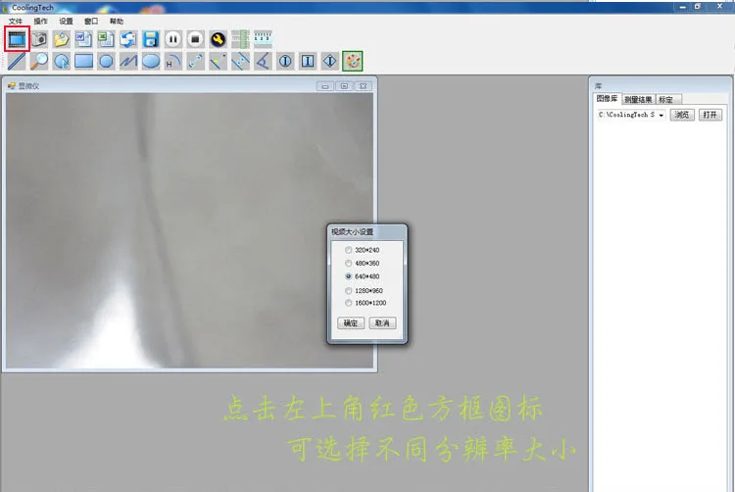This screenshot has width=735, height=492.
Task: Confirm with the 确定 button
Action: [x=351, y=322]
